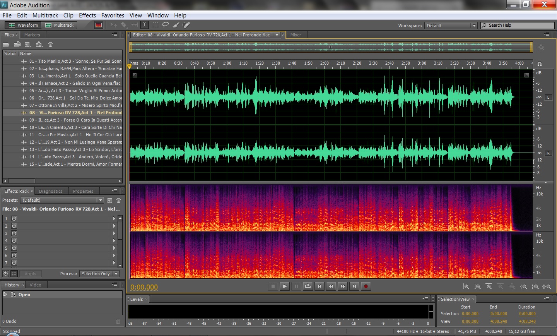Click the Open File folder icon
557x336 pixels.
[x=7, y=45]
